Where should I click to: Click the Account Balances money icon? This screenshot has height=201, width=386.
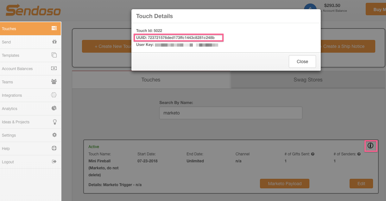(54, 68)
